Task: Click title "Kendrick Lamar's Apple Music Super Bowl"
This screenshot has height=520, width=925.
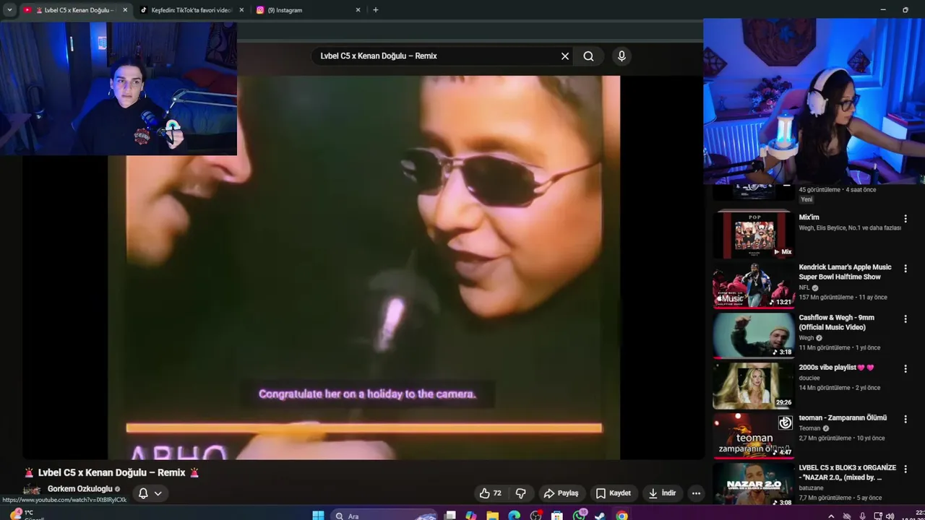Action: pos(845,272)
